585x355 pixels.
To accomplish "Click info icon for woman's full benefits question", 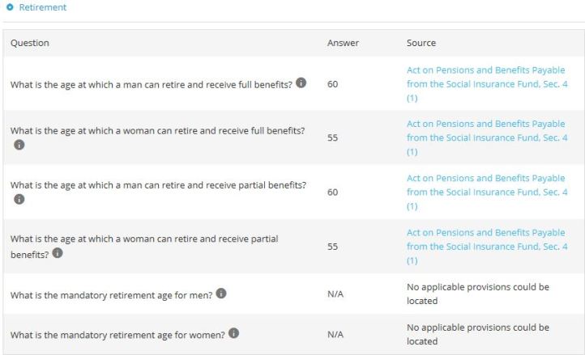I will tap(19, 146).
